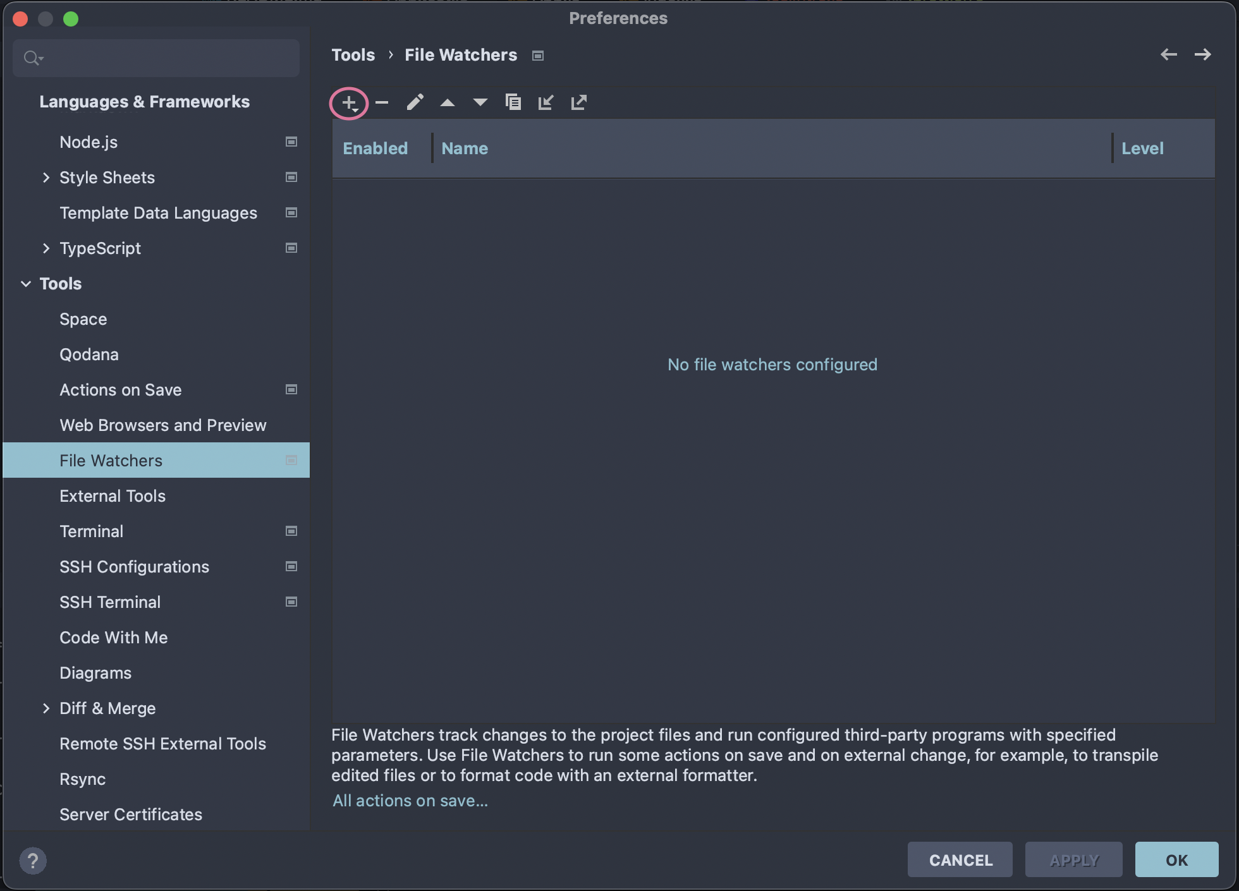Open help with question mark button
The image size is (1239, 891).
pos(33,860)
